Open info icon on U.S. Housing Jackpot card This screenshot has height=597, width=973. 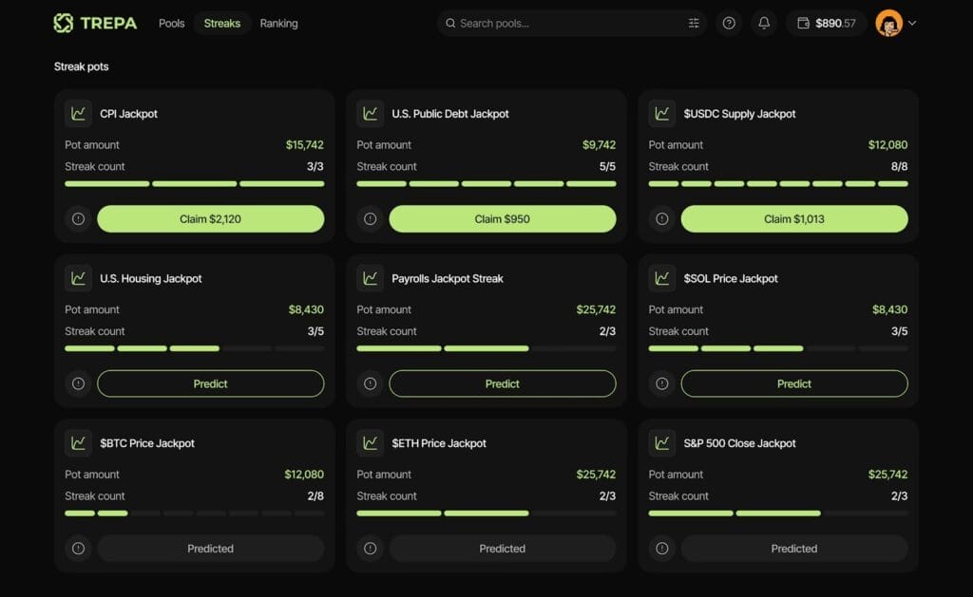tap(78, 383)
